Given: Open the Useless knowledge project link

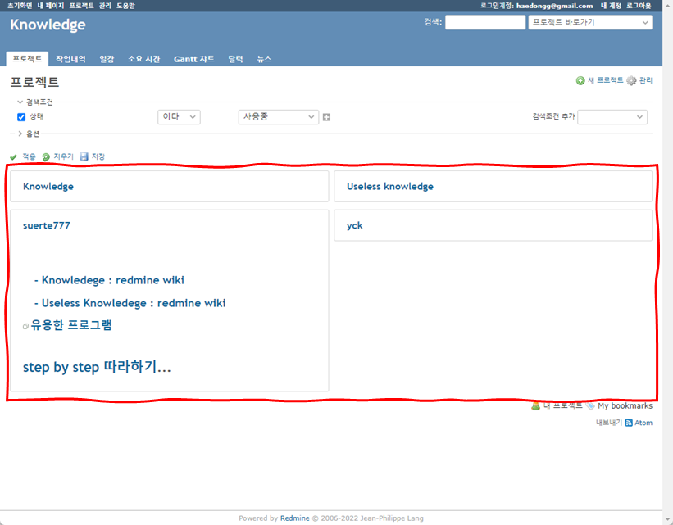Looking at the screenshot, I should tap(390, 187).
